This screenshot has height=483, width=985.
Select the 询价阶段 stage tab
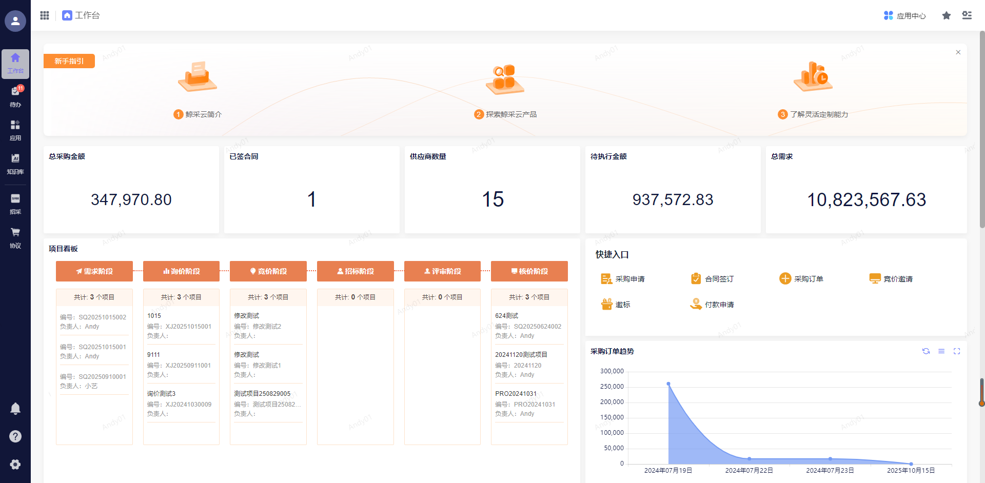tap(181, 271)
